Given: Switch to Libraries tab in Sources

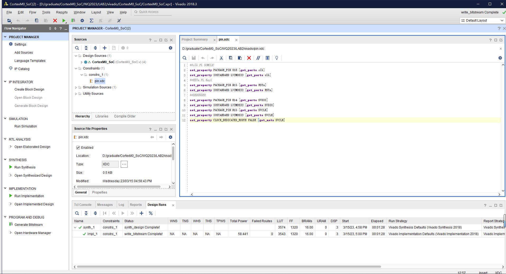Looking at the screenshot, I should [102, 116].
